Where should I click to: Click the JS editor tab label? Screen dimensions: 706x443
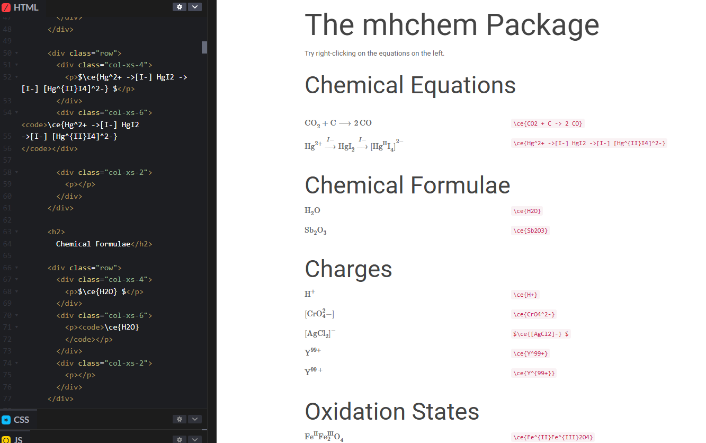click(x=17, y=439)
